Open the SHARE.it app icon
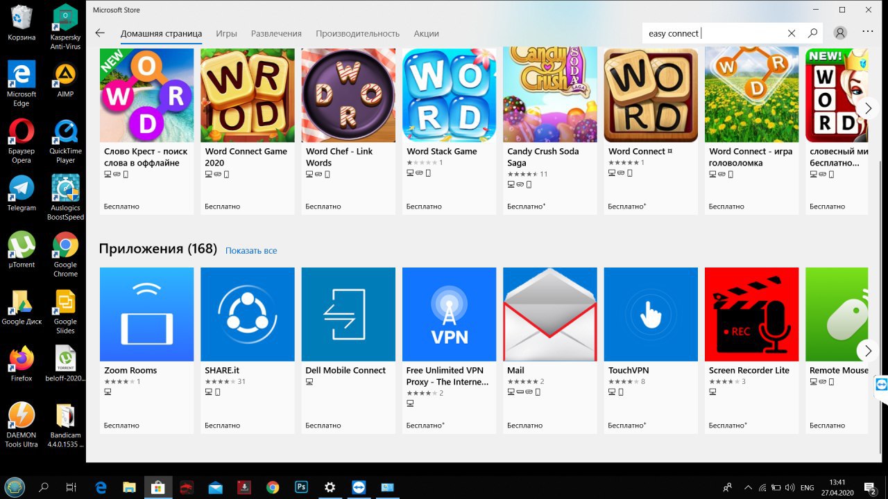 coord(247,314)
